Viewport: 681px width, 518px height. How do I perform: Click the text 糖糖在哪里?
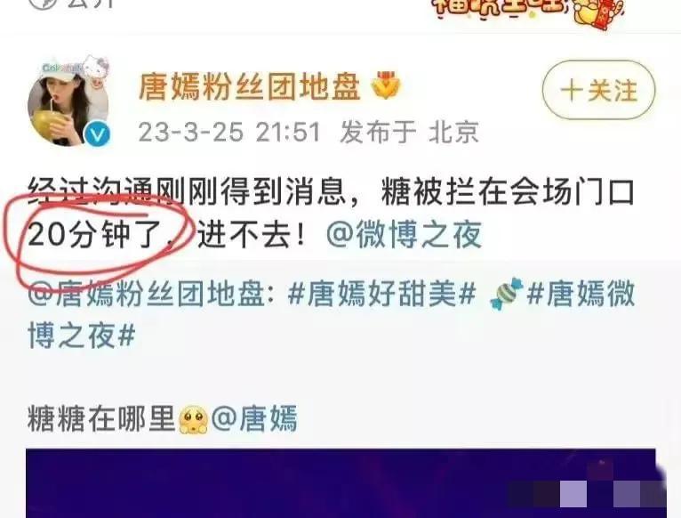coord(101,418)
